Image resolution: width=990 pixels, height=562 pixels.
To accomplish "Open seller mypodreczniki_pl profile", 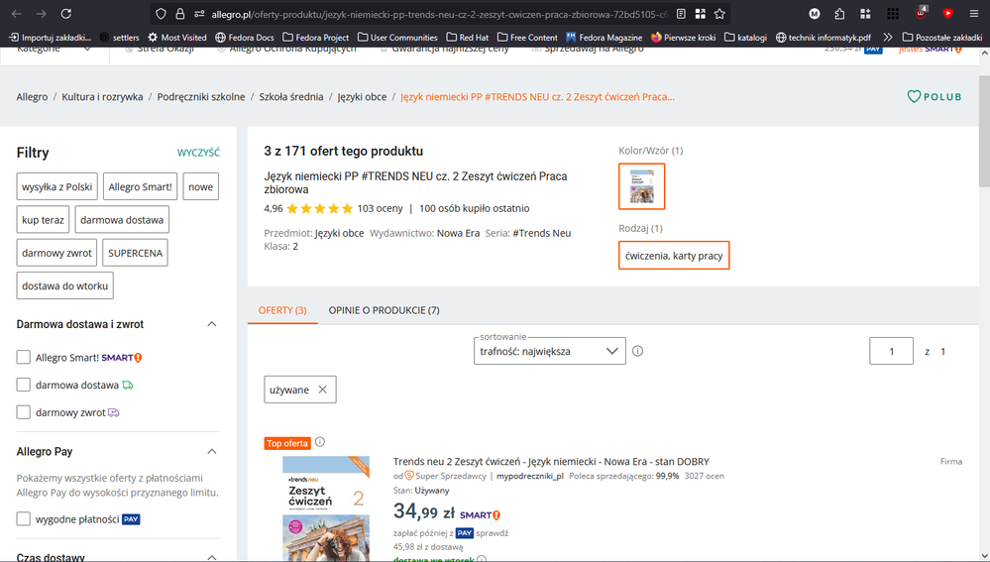I will pyautogui.click(x=530, y=476).
